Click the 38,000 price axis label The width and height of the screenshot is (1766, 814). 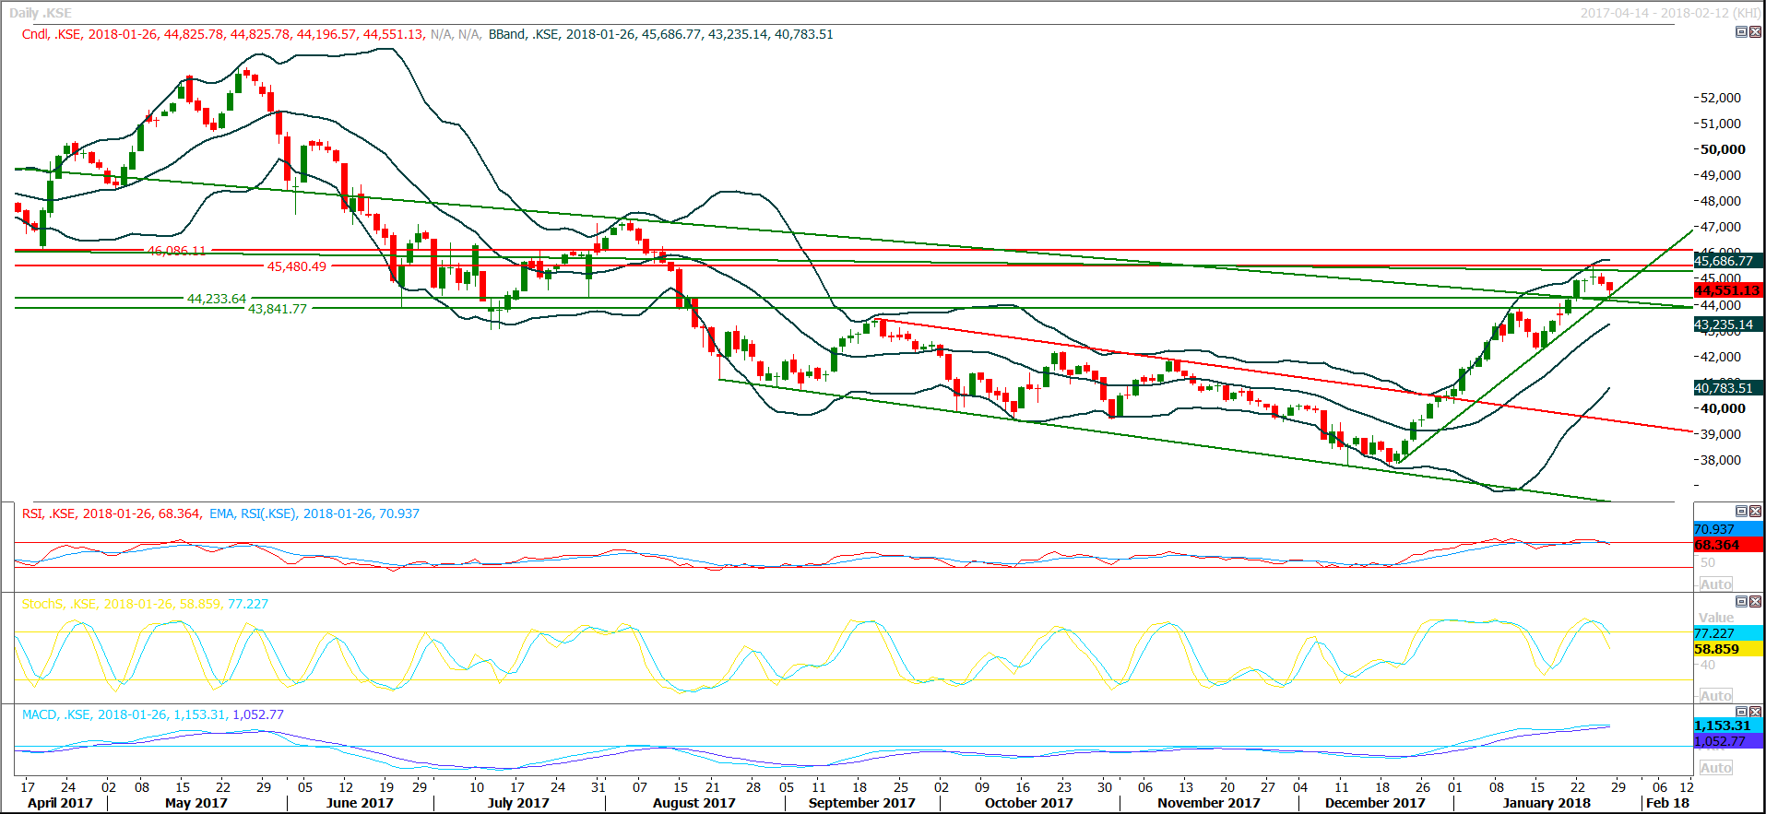(x=1721, y=460)
